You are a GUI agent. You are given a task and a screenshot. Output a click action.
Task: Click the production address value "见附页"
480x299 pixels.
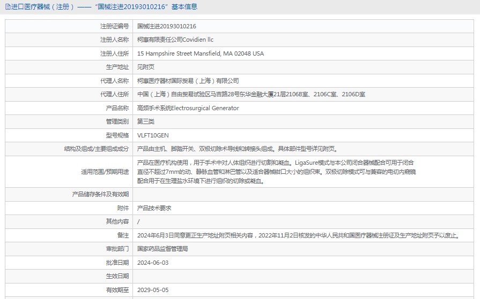pyautogui.click(x=145, y=67)
